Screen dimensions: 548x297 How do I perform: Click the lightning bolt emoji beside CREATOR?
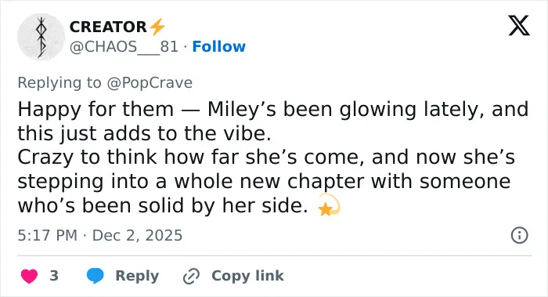(x=157, y=27)
